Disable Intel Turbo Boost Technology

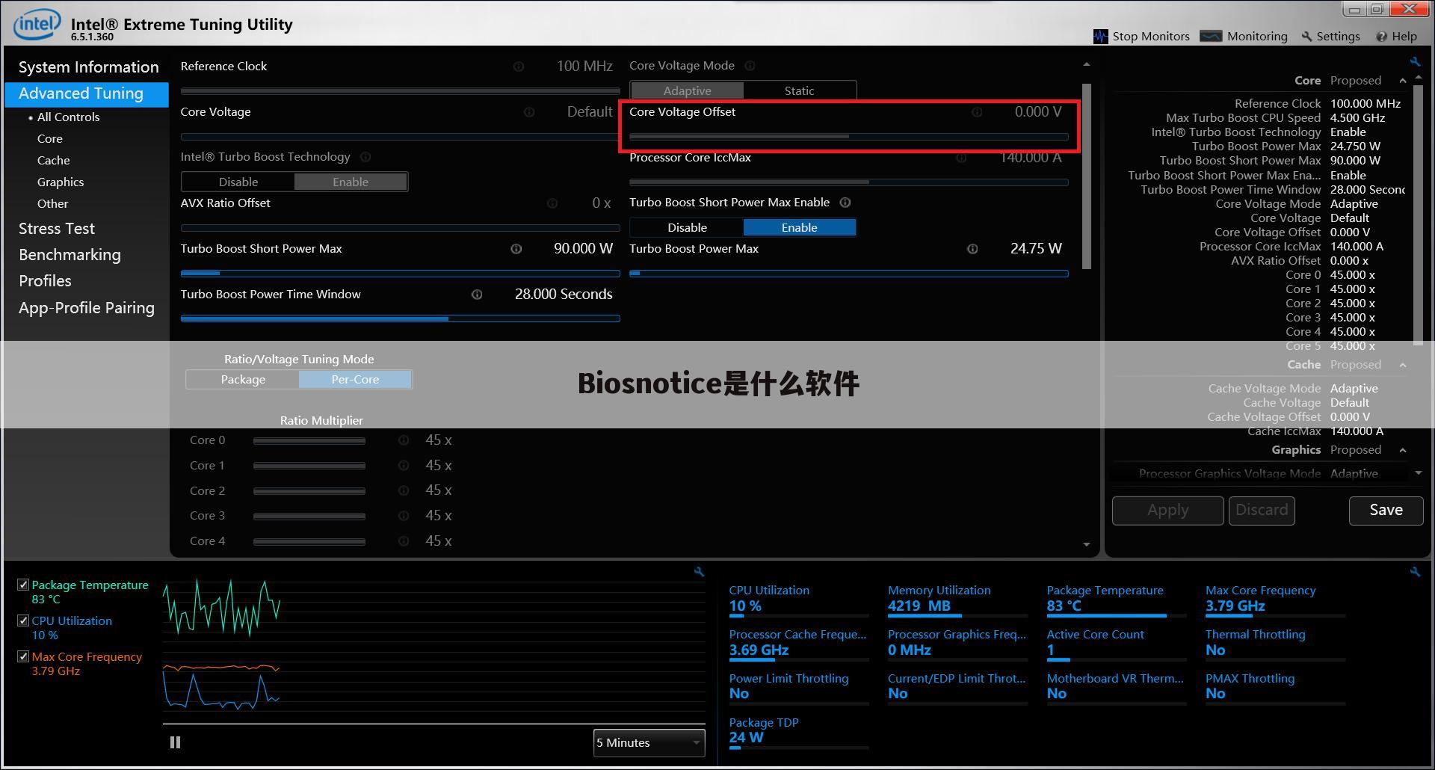(x=238, y=182)
